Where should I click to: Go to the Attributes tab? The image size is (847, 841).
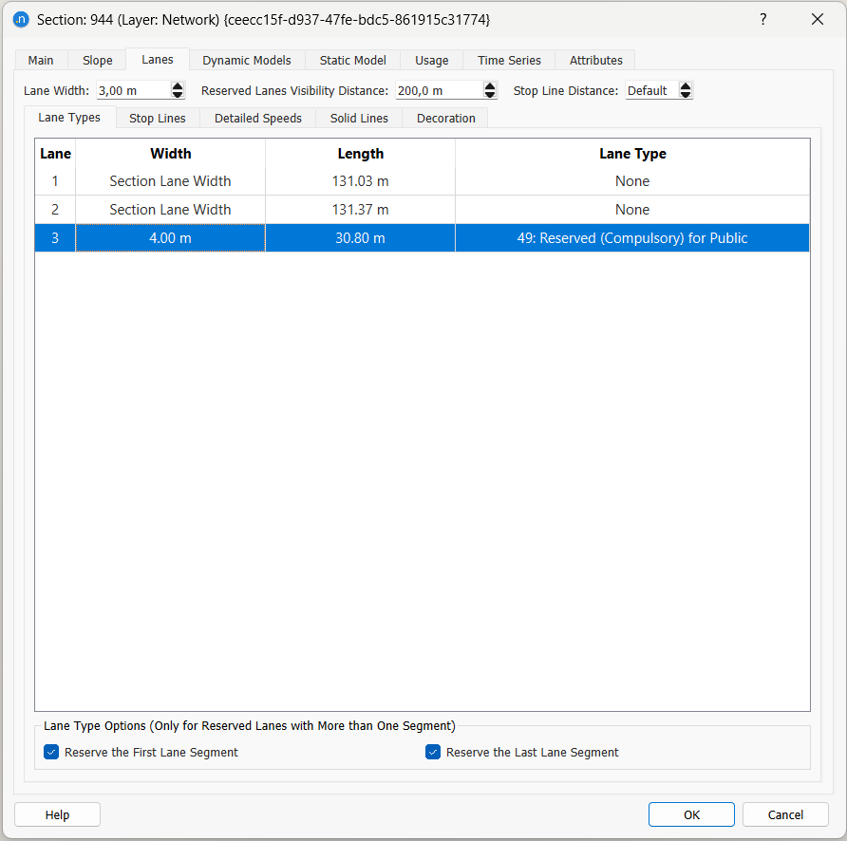(595, 60)
